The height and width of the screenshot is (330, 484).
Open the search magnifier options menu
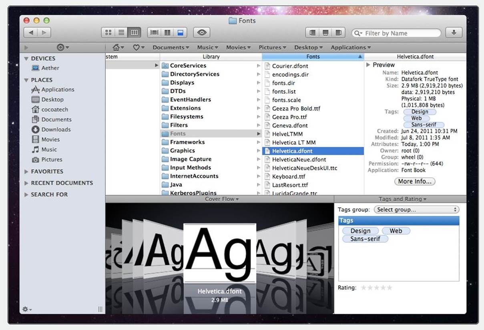pos(357,33)
